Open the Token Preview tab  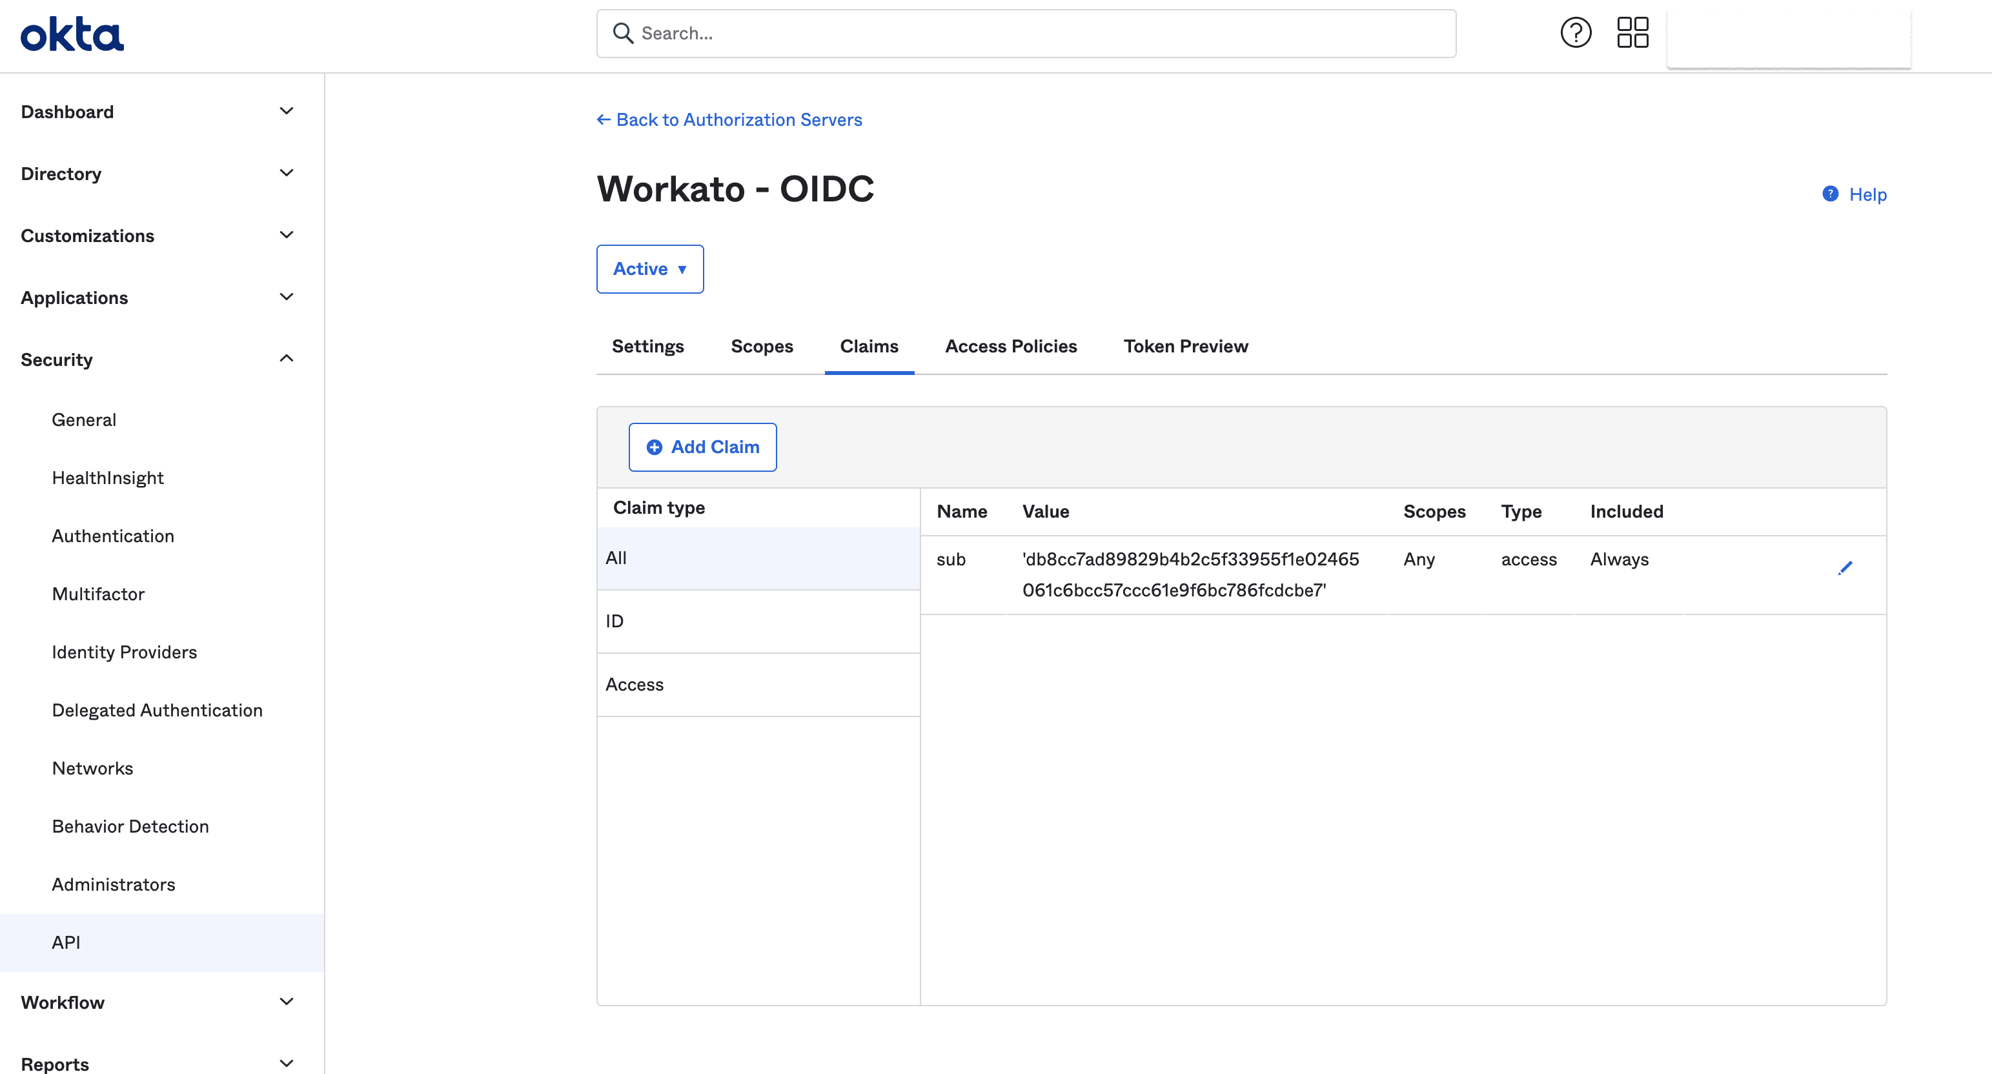(x=1186, y=347)
